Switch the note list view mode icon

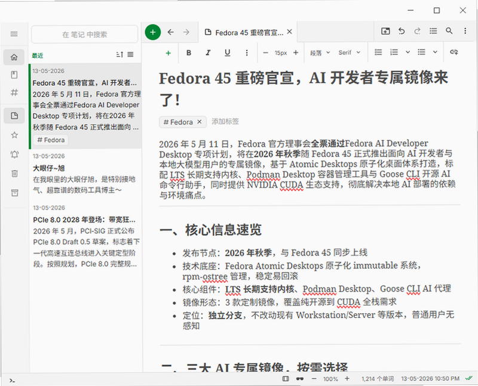[x=130, y=54]
